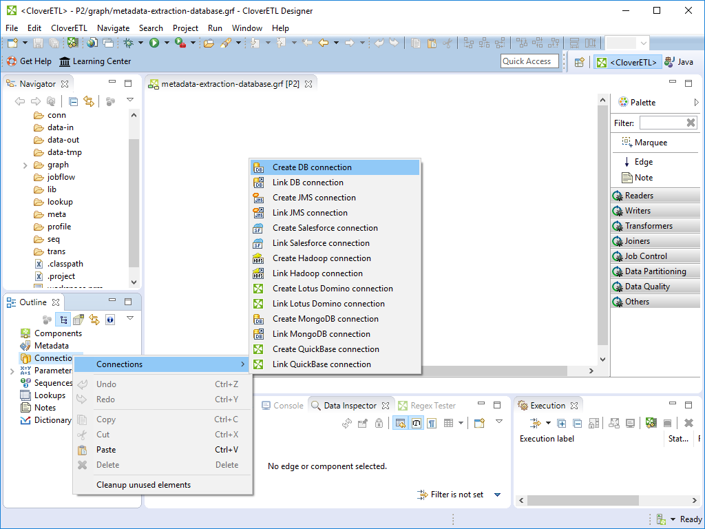Select the Edge tool in Palette
The width and height of the screenshot is (705, 529).
click(x=638, y=162)
